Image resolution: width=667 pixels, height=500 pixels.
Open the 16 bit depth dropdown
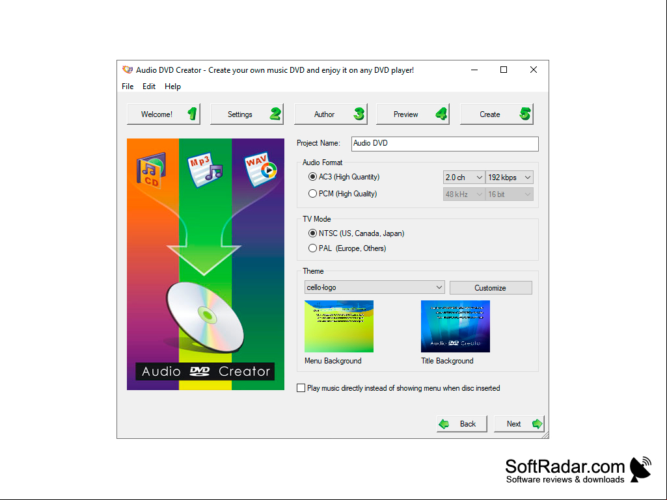pos(509,194)
